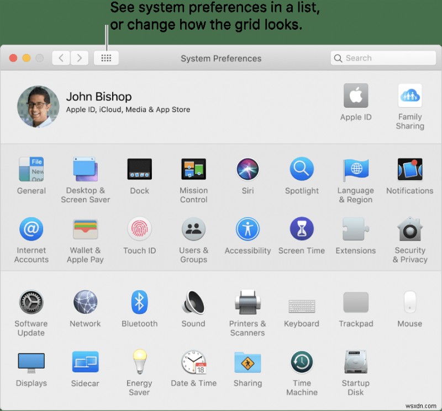Viewport: 442px width, 411px height.
Task: Click the John Bishop account name
Action: click(99, 97)
